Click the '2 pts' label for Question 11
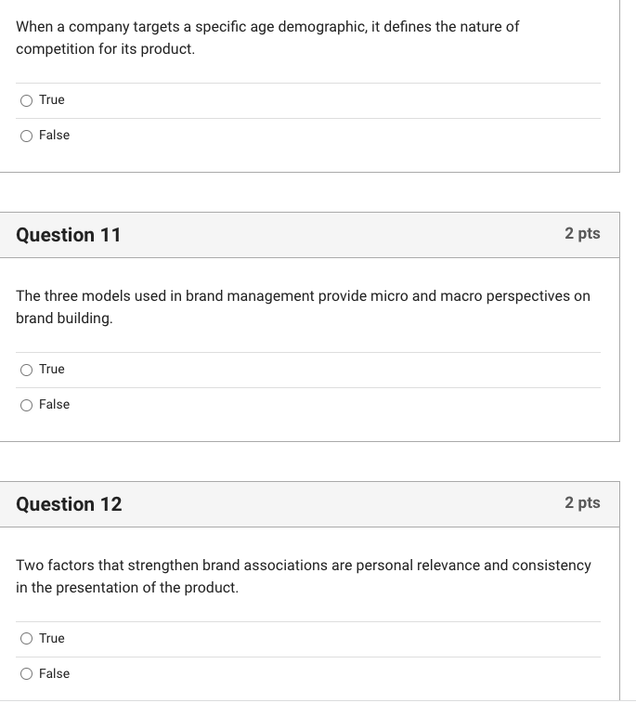 click(582, 234)
